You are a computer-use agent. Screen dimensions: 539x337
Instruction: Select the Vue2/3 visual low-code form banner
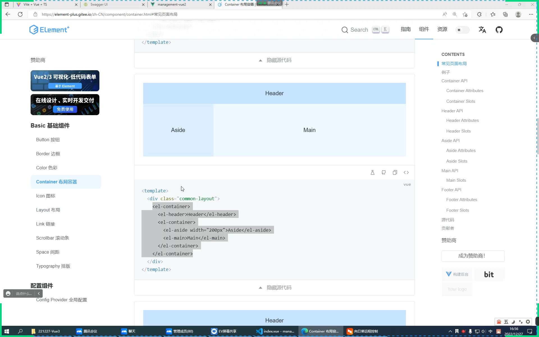65,81
